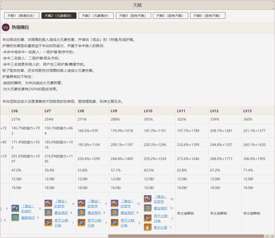This screenshot has height=238, width=275.
Task: Click 命之座解锁 in the LV12 column
Action: 218,213
